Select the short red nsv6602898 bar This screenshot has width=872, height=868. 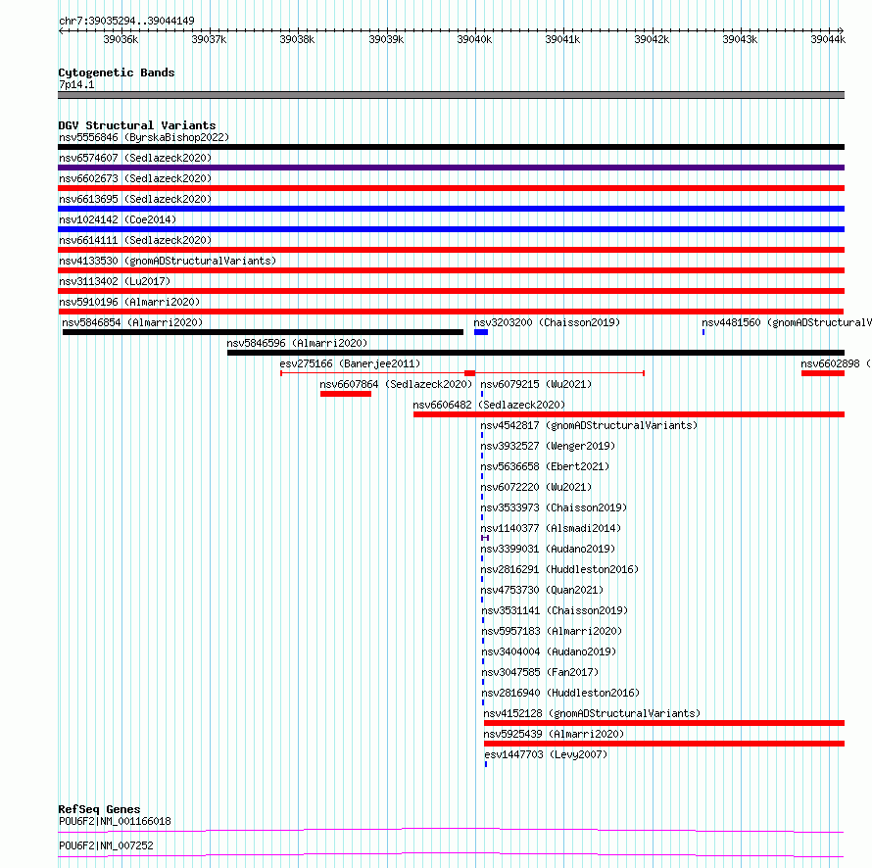click(823, 373)
